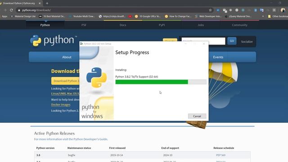Open the Material Design Lite bookmark
Screen dimensions: 288x162
[x=23, y=16]
